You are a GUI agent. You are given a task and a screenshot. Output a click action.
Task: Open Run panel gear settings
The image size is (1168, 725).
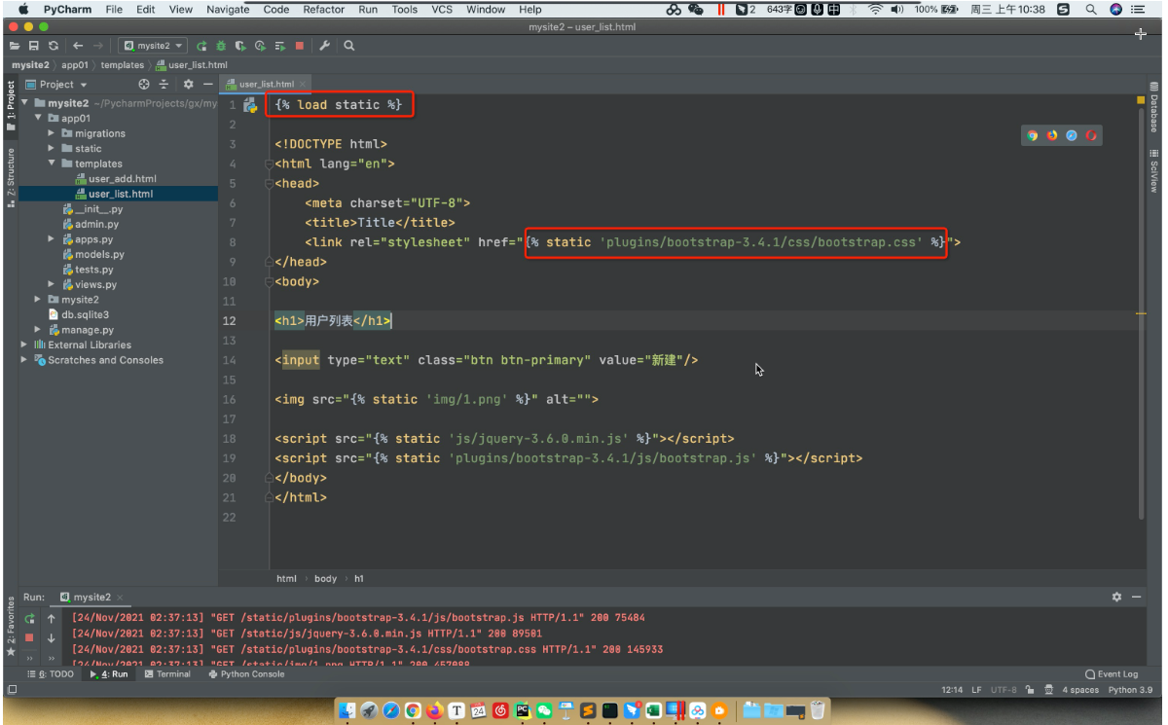(x=1116, y=597)
